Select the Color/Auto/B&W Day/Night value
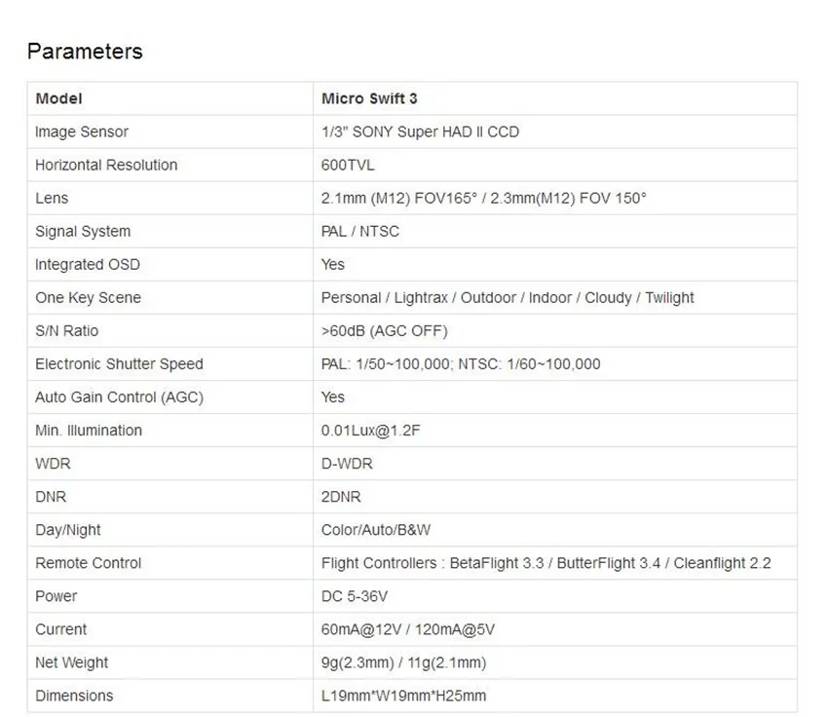This screenshot has height=717, width=828. click(x=376, y=530)
